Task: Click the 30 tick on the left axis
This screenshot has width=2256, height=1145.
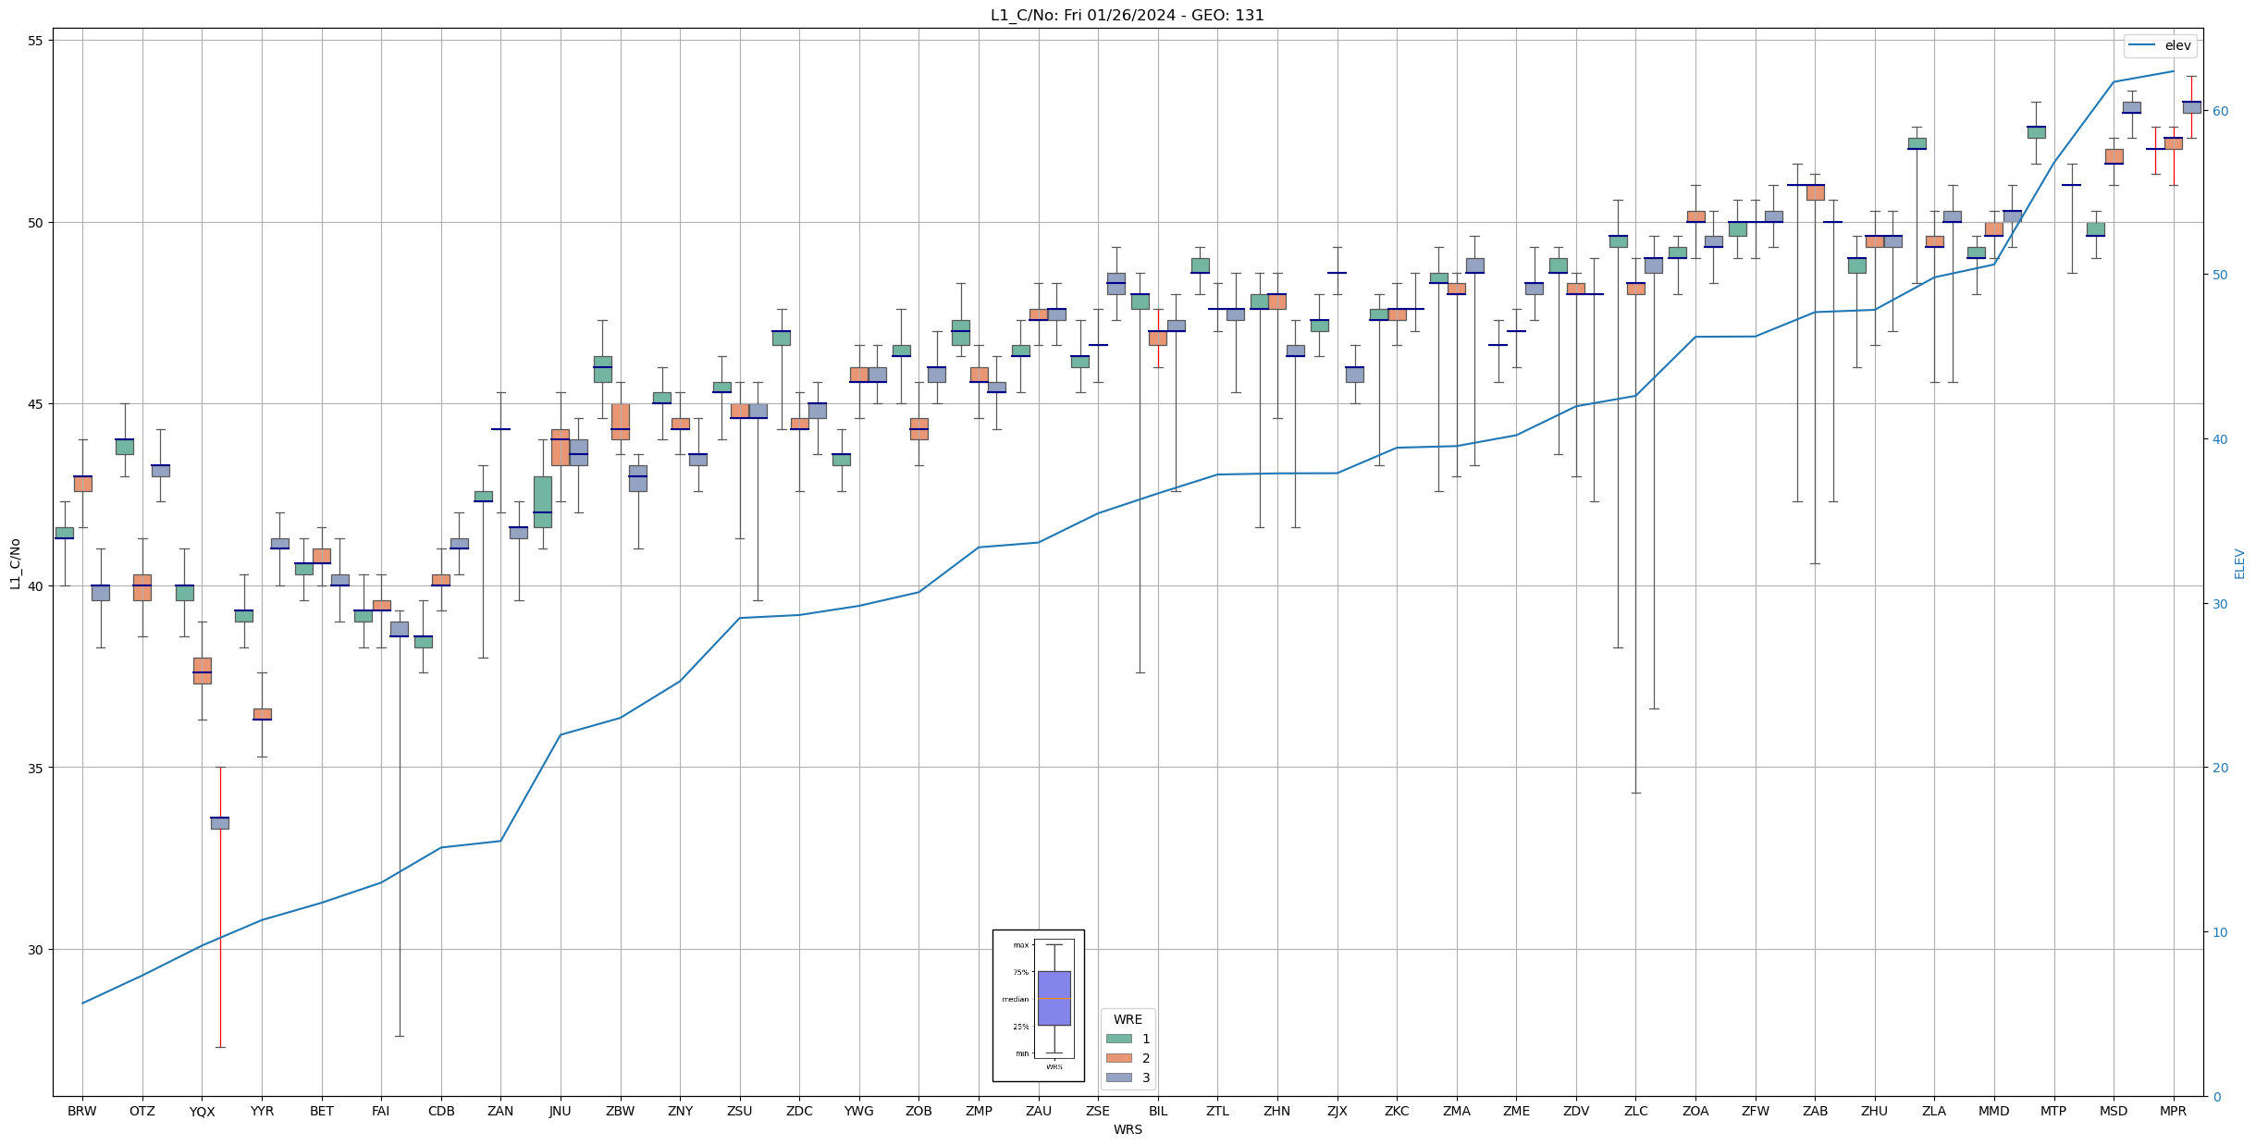Action: tap(36, 950)
